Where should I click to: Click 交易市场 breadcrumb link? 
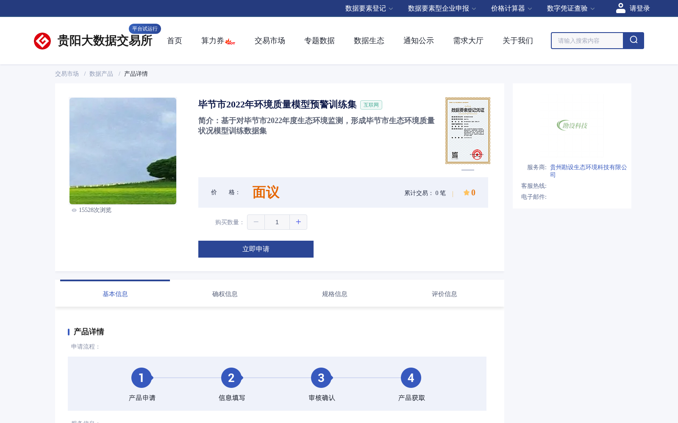[x=67, y=74]
